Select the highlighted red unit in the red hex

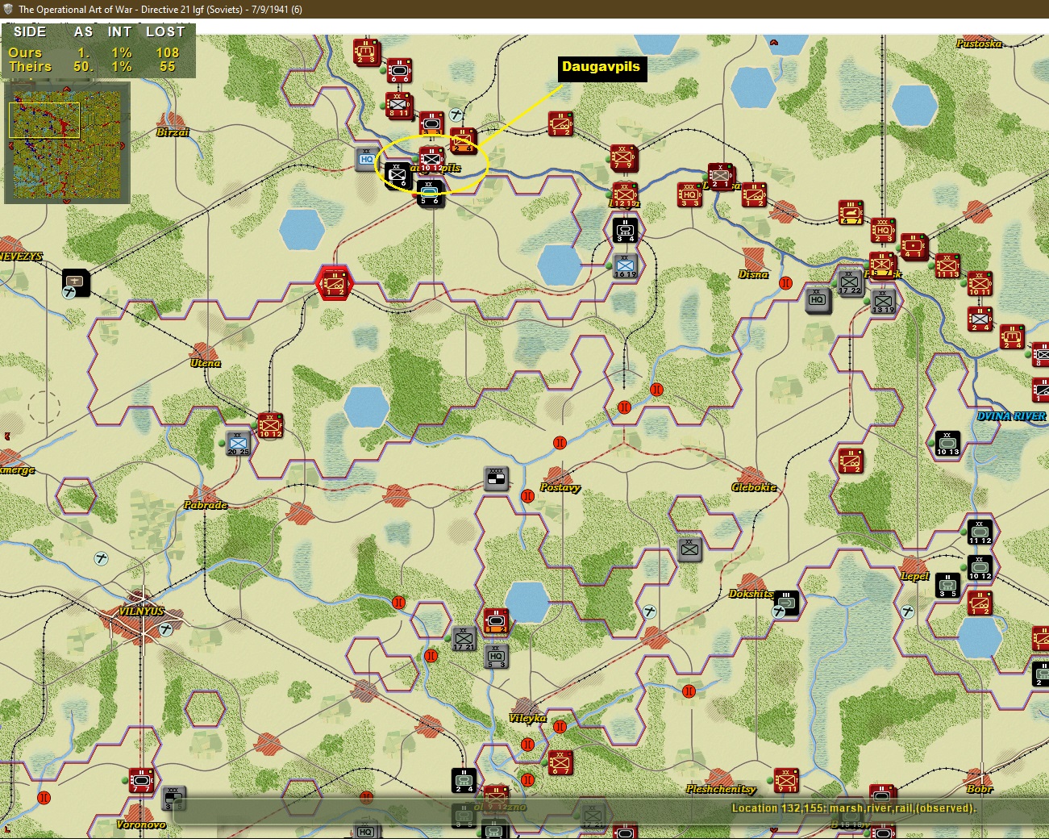(x=335, y=283)
